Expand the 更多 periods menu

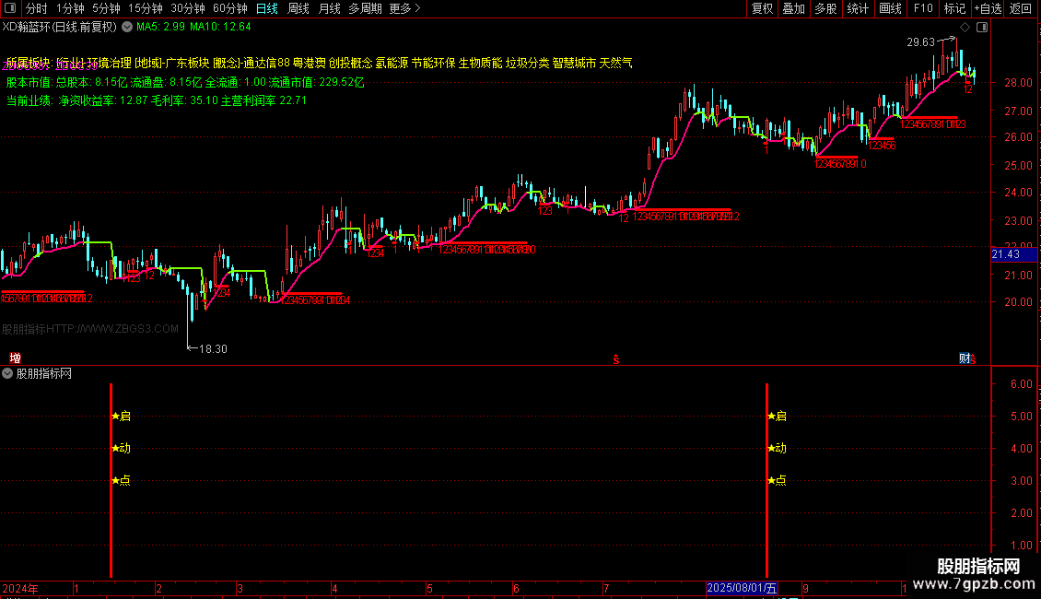point(404,8)
